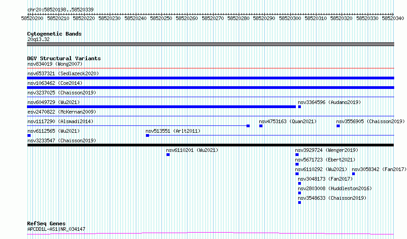Select the gray 20q13.32 cytogenetic band bar
This screenshot has height=239, width=407.
pyautogui.click(x=210, y=44)
